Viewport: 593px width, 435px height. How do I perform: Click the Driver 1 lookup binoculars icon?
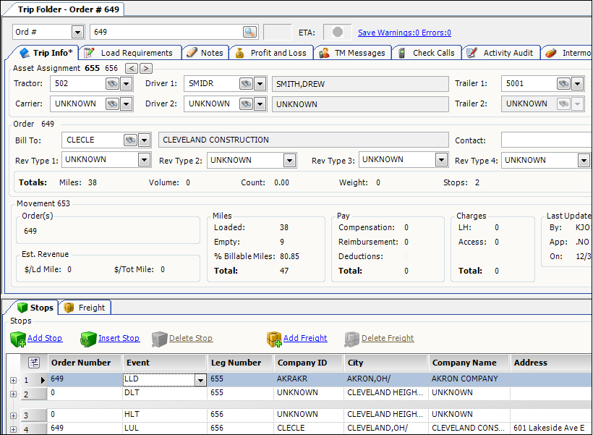coord(246,84)
